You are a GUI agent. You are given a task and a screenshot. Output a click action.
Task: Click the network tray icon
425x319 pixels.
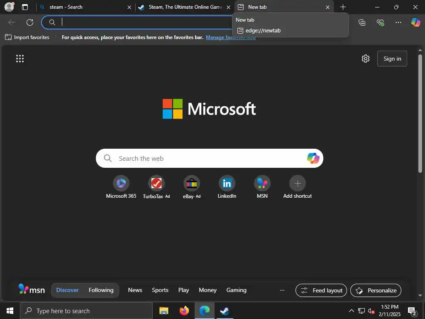pyautogui.click(x=361, y=311)
